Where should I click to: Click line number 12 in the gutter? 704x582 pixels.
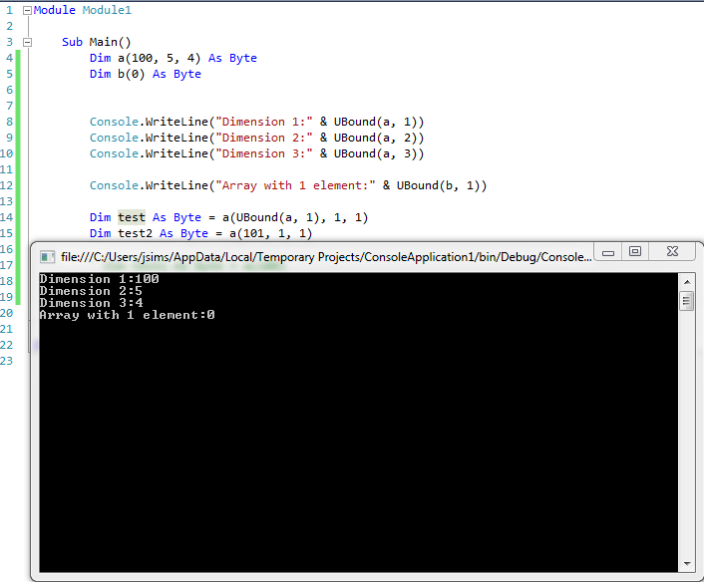7,185
